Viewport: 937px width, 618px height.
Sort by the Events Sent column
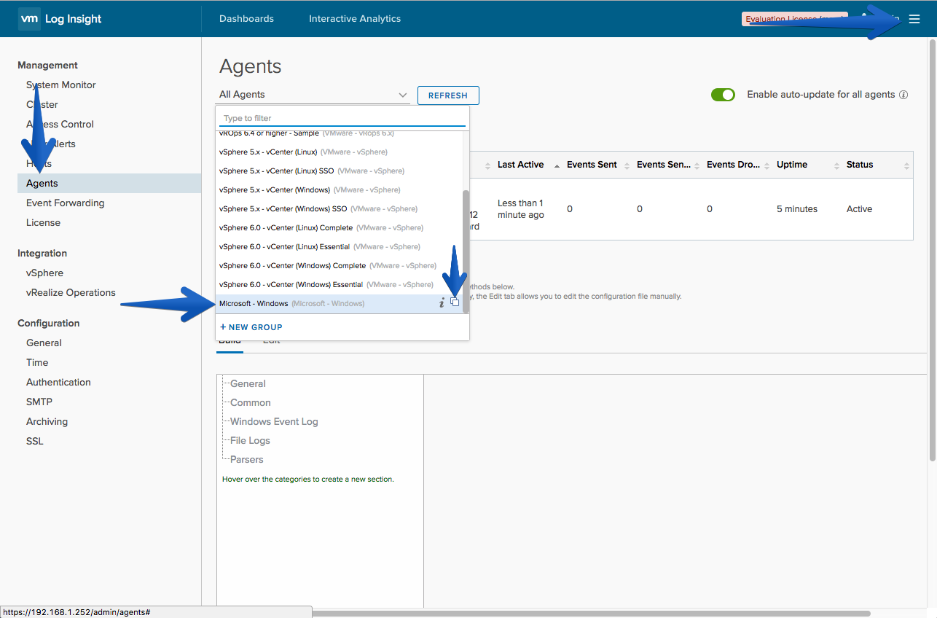(592, 165)
